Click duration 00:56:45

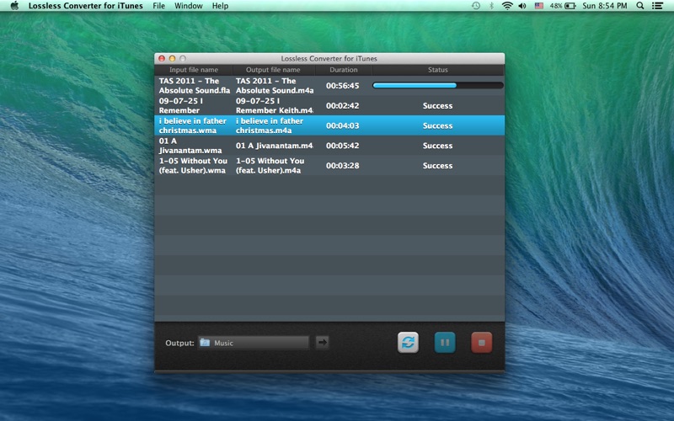[x=343, y=86]
